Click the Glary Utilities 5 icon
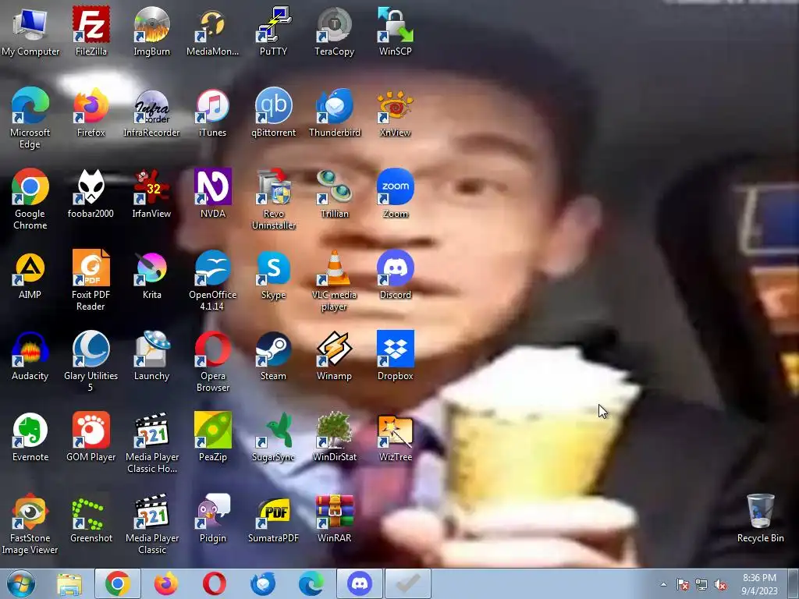799x599 pixels. [x=91, y=361]
